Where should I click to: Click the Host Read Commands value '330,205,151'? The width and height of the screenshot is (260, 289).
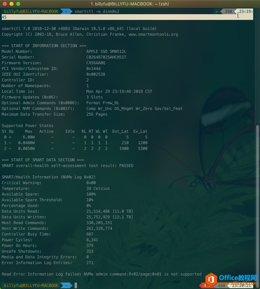[x=99, y=223]
